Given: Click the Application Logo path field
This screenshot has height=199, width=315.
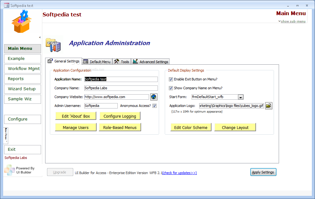Looking at the screenshot, I should coord(231,106).
